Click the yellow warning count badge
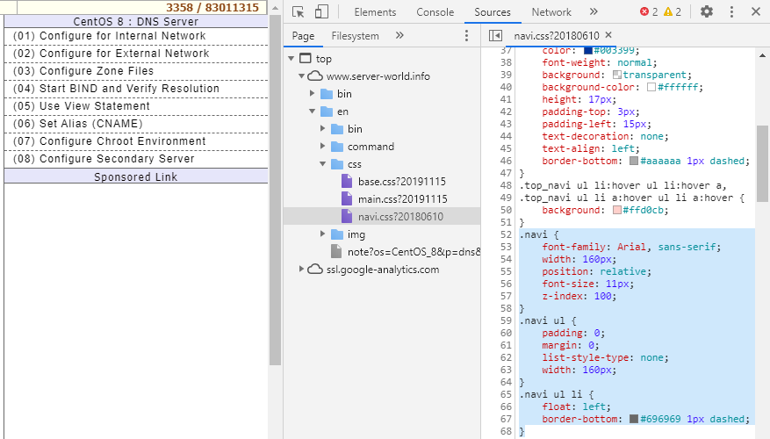This screenshot has height=439, width=770. point(673,12)
